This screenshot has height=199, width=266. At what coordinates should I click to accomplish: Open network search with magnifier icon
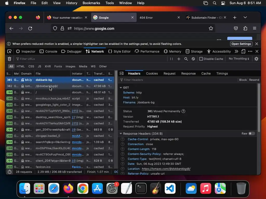186,59
